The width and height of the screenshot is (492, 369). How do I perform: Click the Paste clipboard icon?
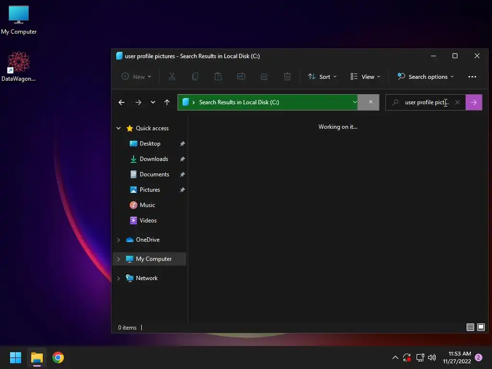point(218,76)
